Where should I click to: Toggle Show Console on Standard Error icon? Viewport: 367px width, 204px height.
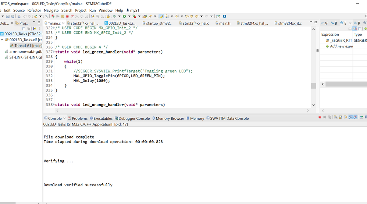[355, 117]
